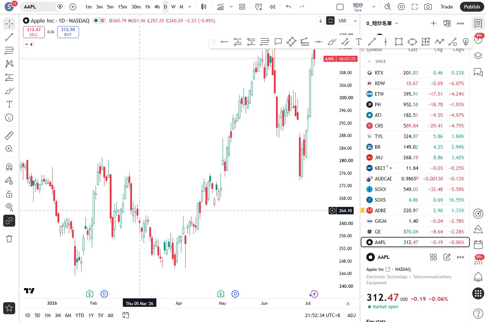Viewport: 486px width, 322px height.
Task: Pick the vertical line tool in favorites toolbar
Action: tap(385, 42)
